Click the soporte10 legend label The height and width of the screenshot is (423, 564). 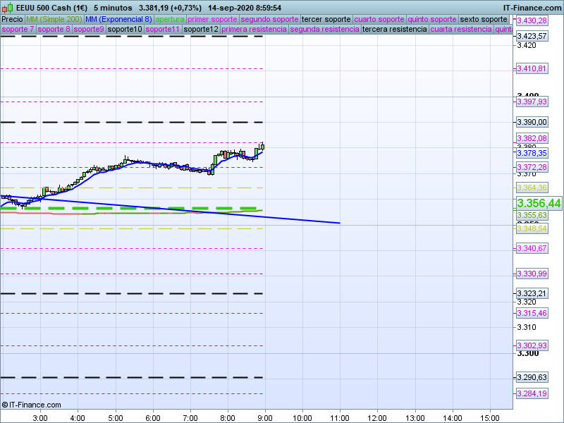click(125, 30)
